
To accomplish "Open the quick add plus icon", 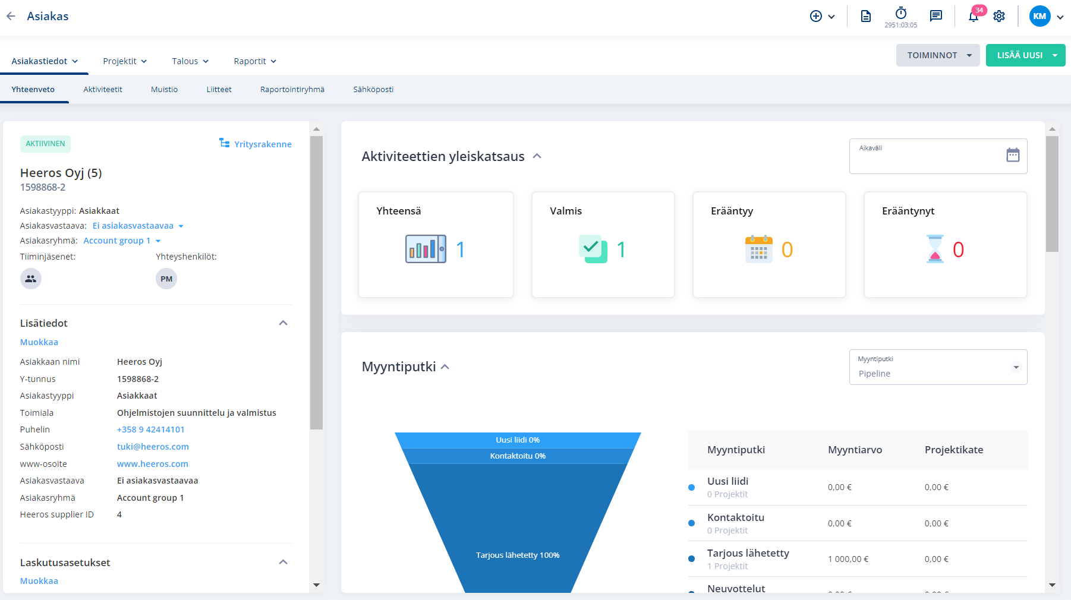I will coord(816,17).
